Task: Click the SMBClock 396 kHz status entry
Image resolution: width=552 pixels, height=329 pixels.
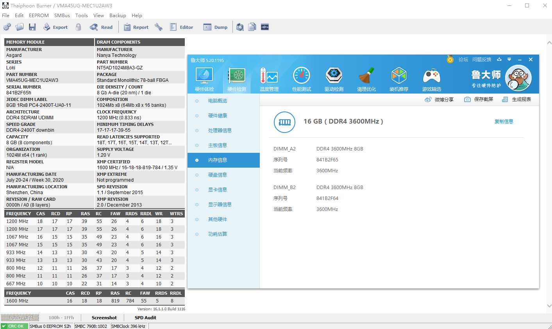Action: (x=129, y=326)
